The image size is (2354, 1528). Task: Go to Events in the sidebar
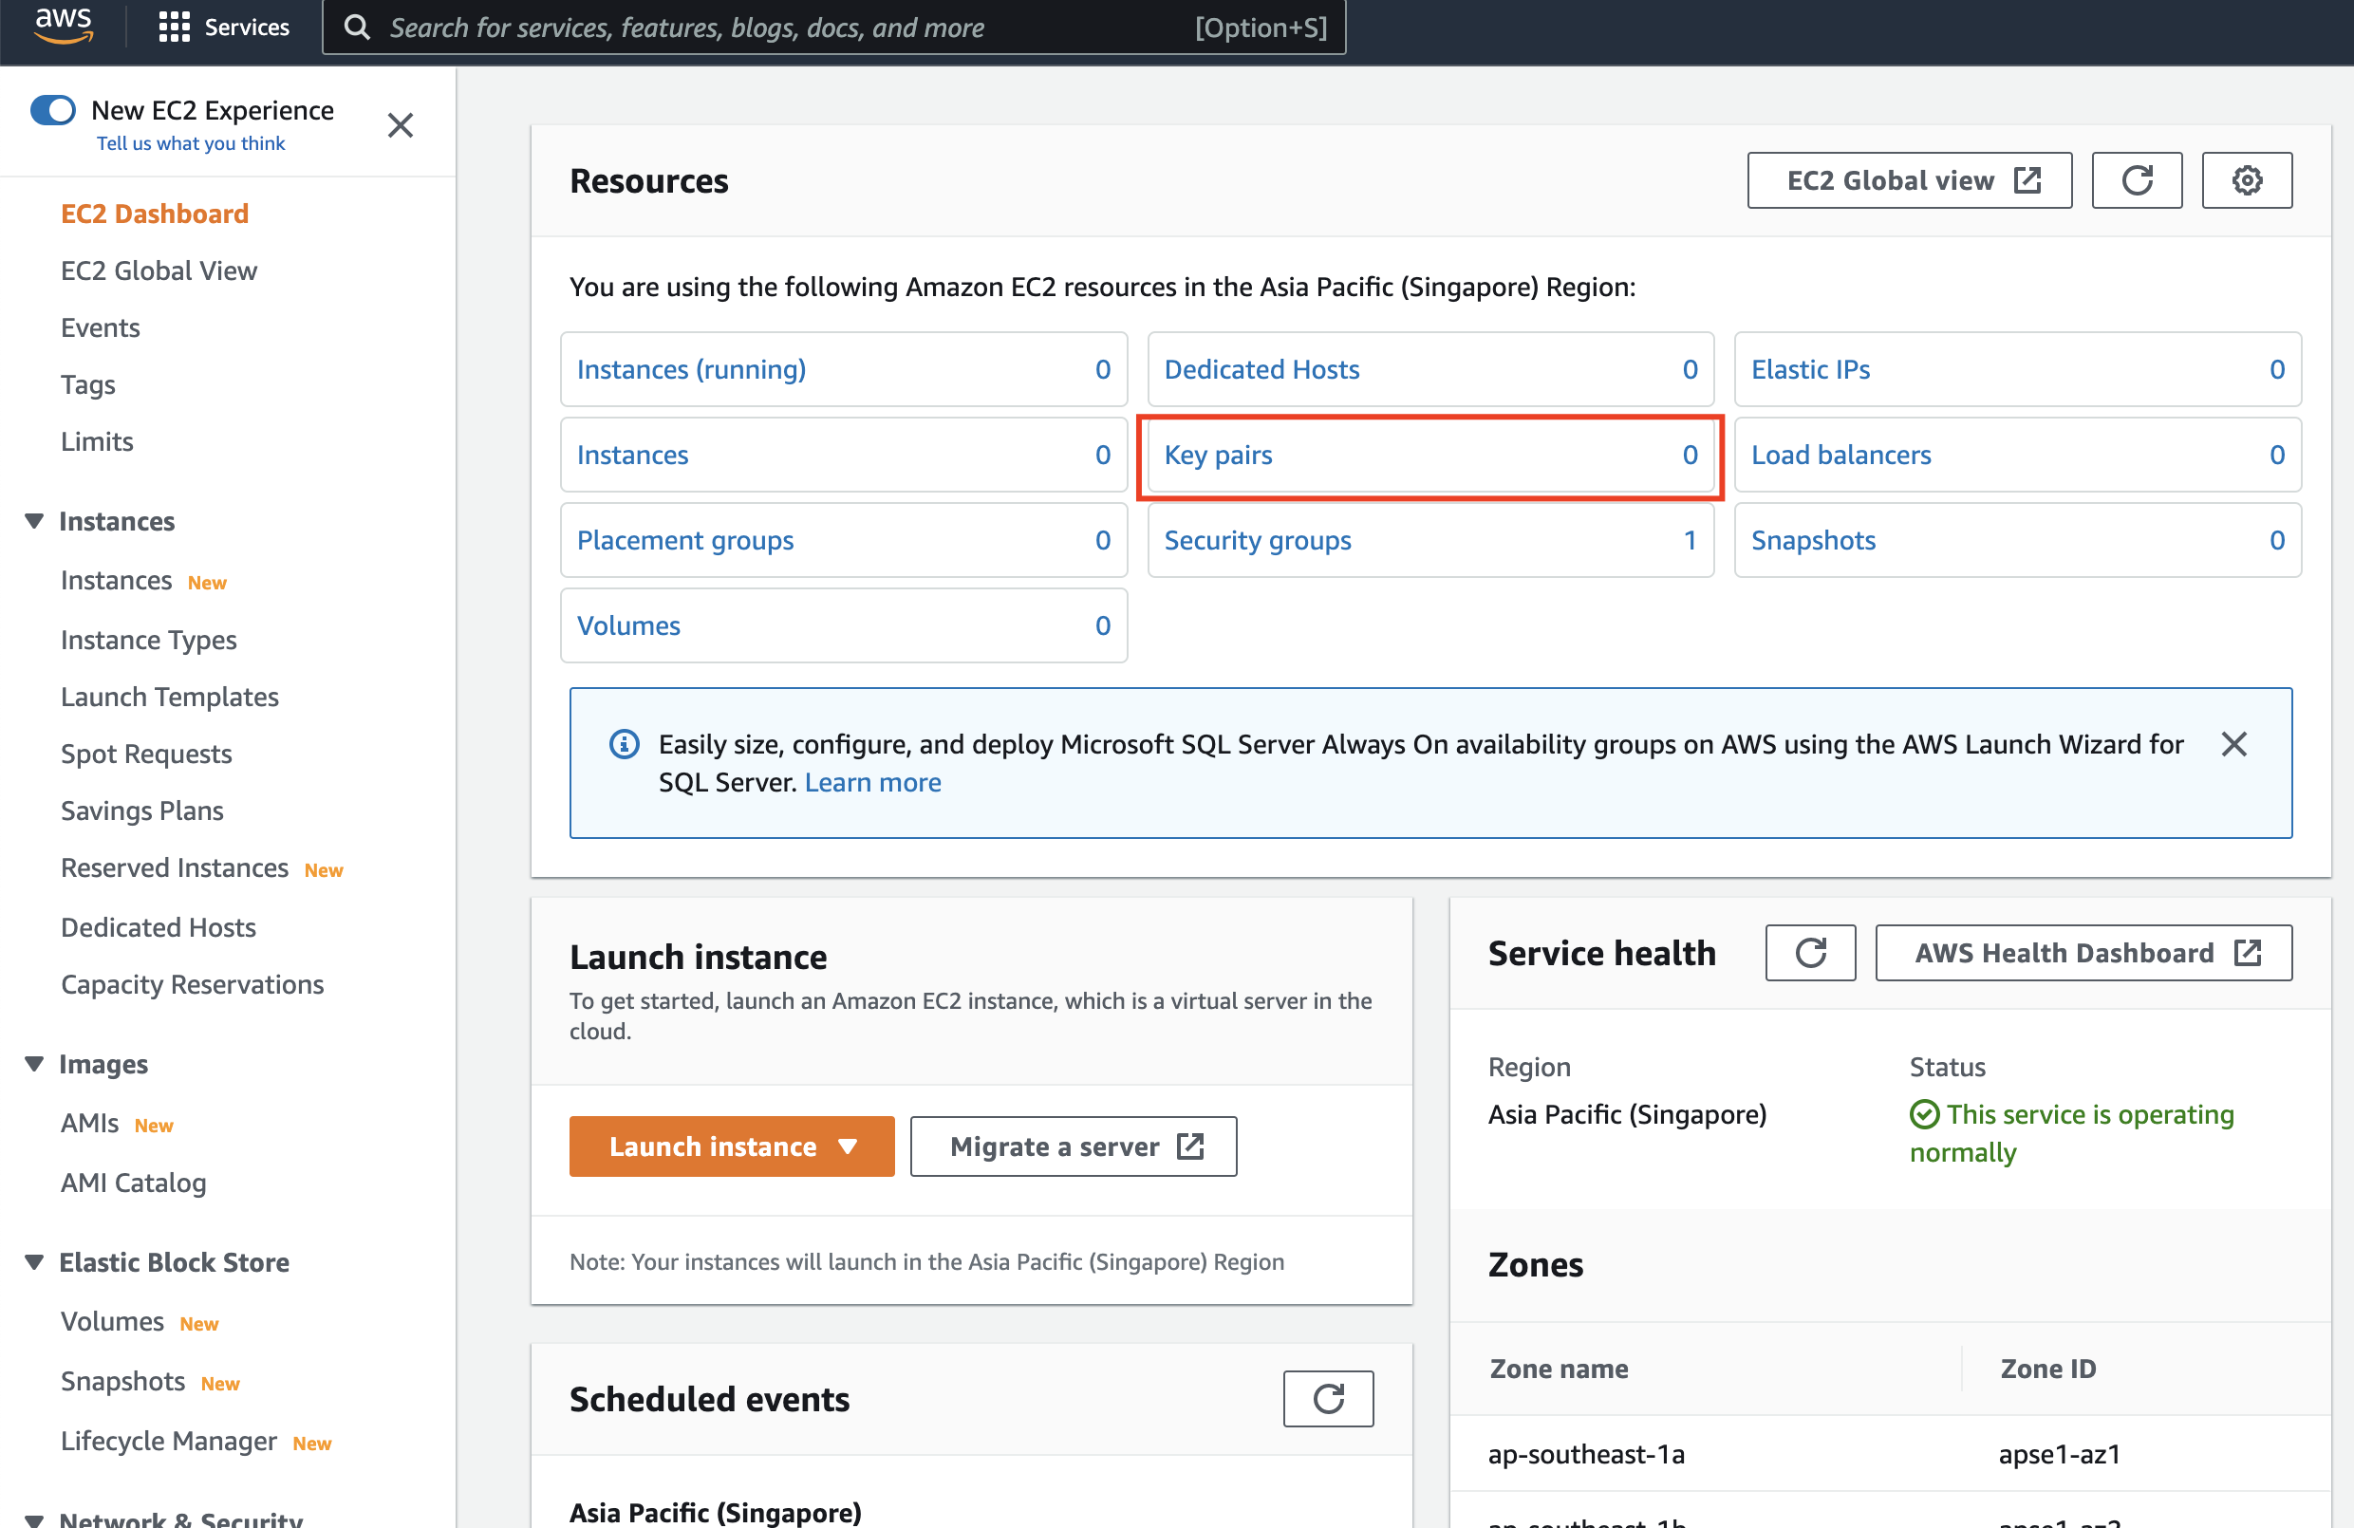point(100,327)
